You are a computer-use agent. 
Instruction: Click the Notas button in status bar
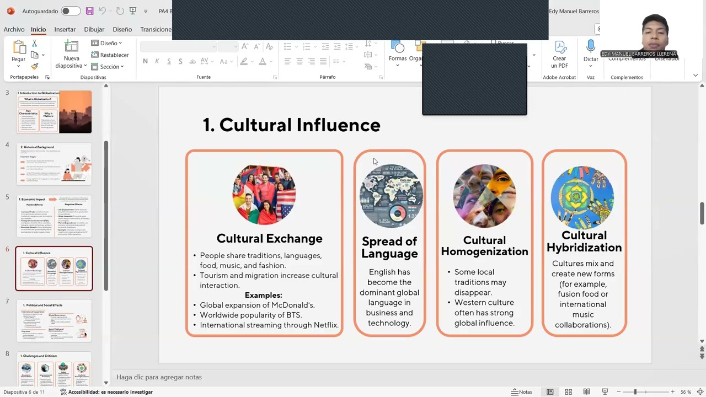point(522,392)
